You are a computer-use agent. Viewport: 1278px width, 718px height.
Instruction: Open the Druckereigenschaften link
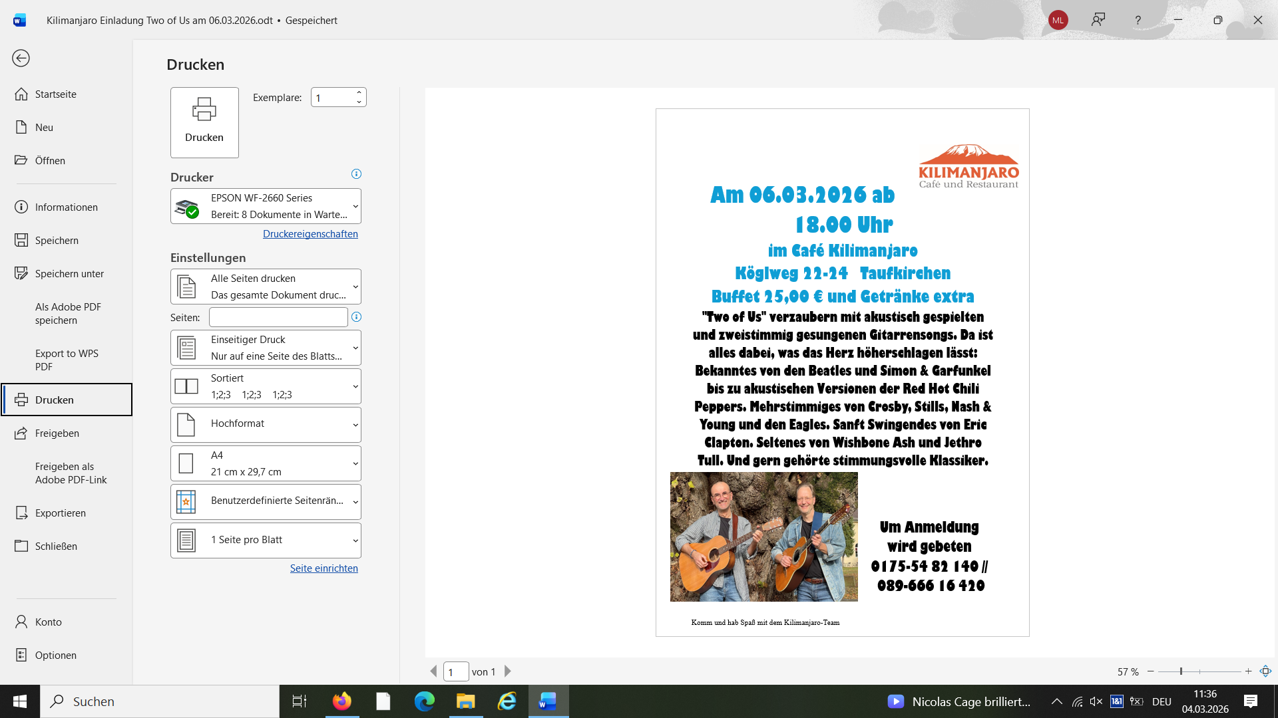[x=310, y=234]
